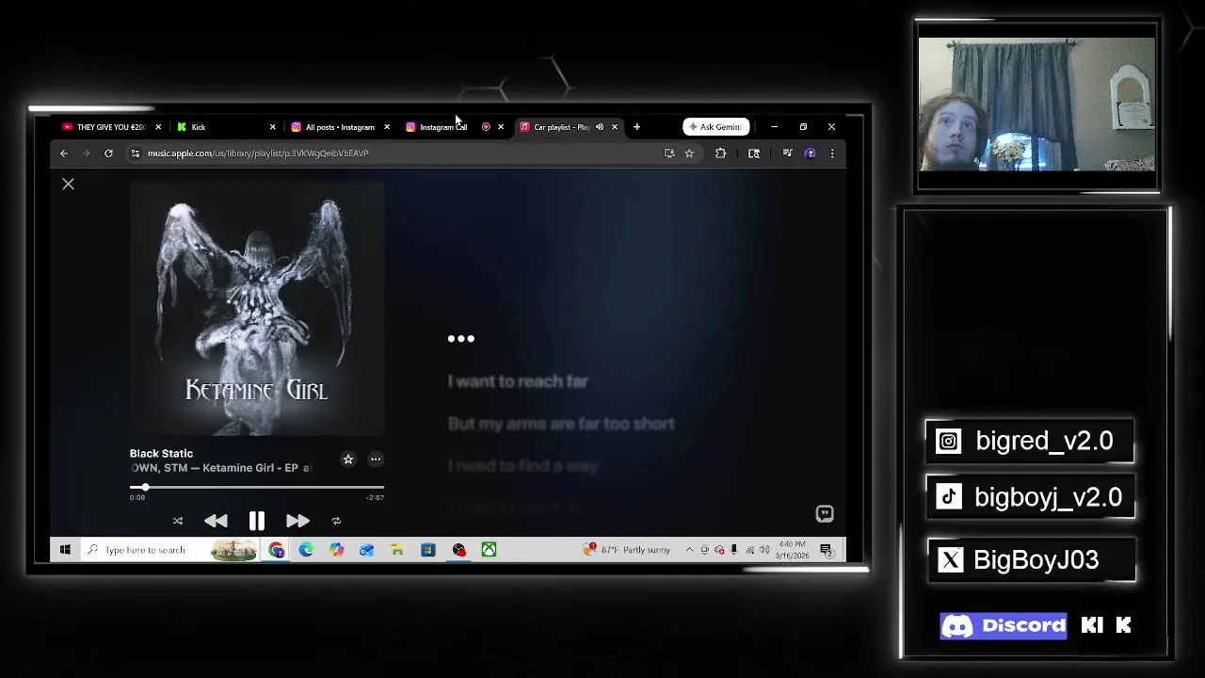Open the weather widget showing Partly sunny
This screenshot has height=678, width=1205.
(x=627, y=550)
